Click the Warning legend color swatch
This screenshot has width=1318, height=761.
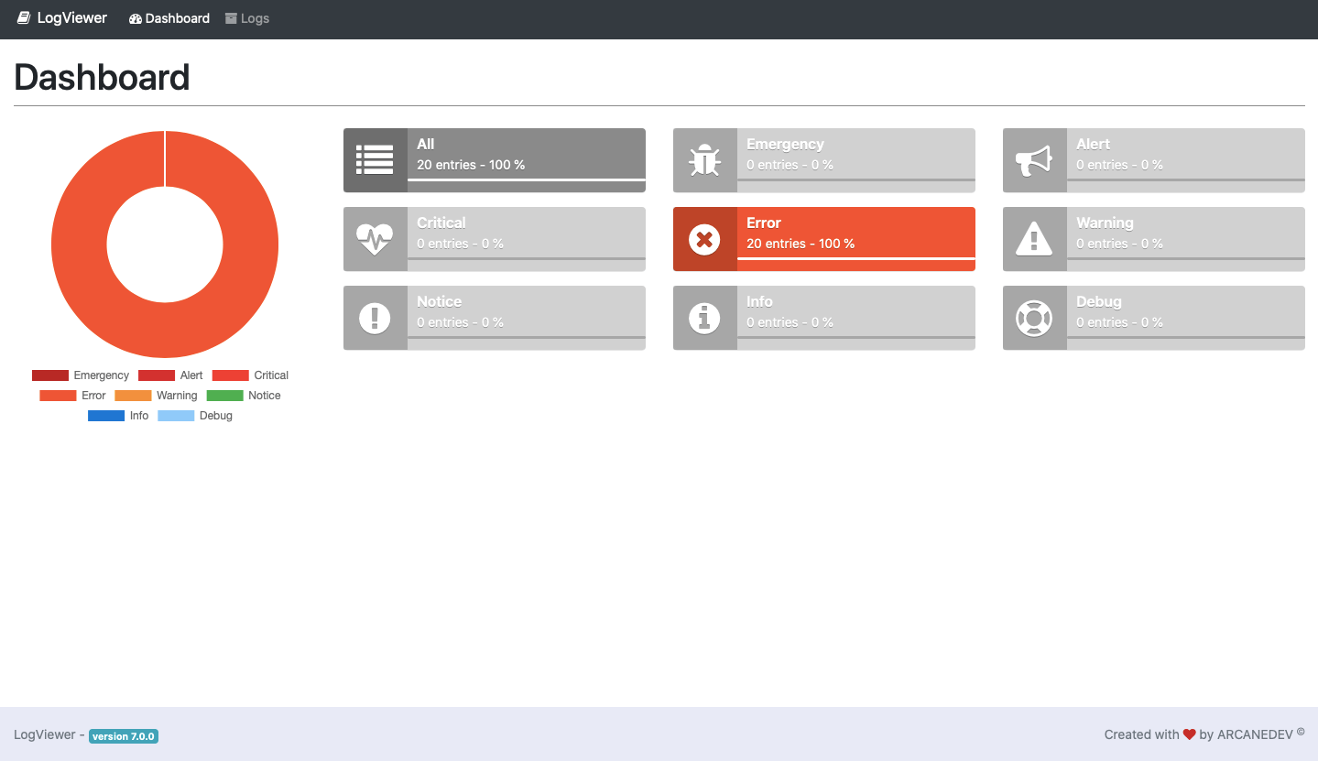[x=133, y=396]
